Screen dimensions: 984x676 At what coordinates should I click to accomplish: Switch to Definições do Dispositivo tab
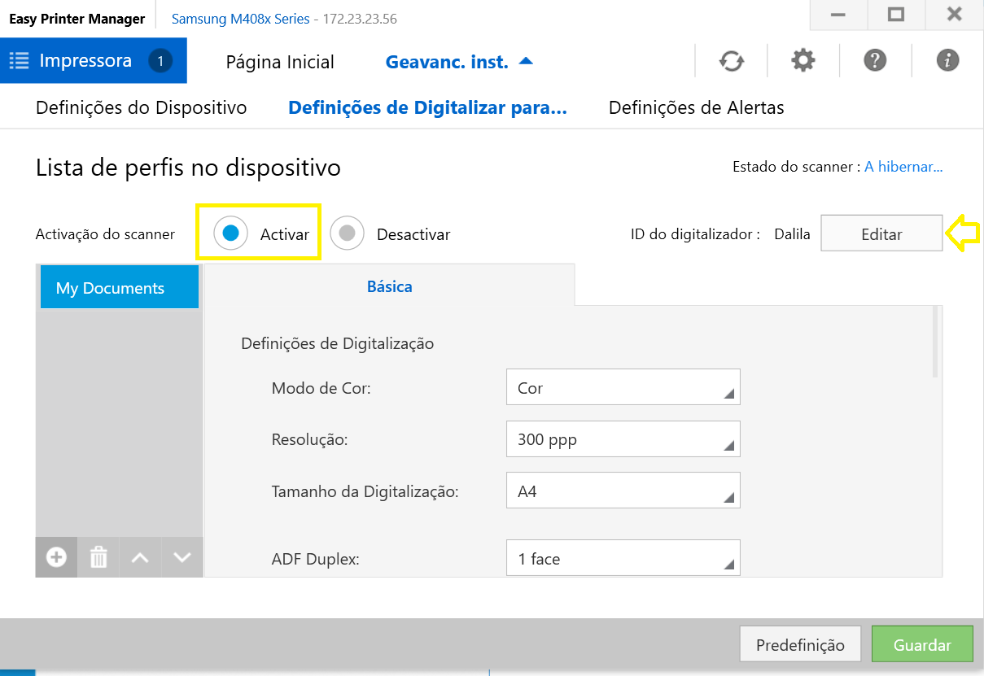(141, 107)
